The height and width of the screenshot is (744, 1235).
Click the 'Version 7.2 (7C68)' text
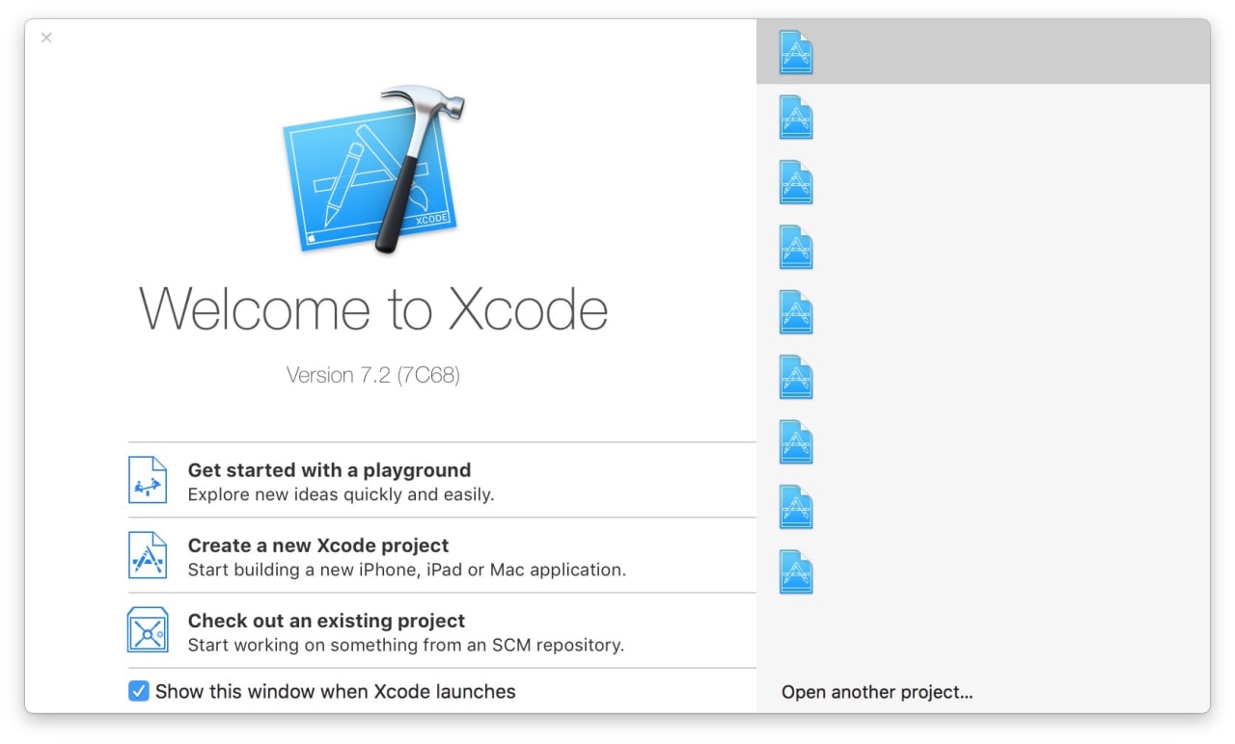click(x=373, y=375)
